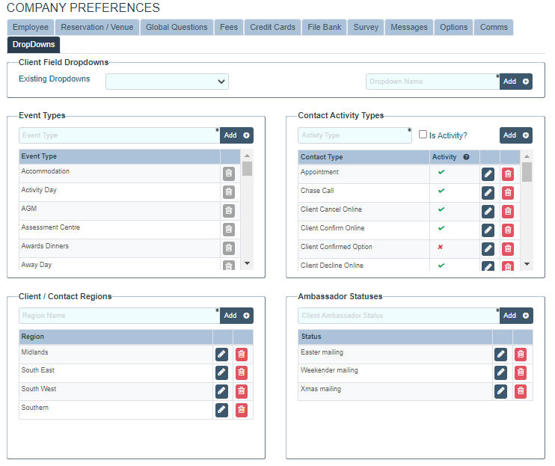Image resolution: width=555 pixels, height=466 pixels.
Task: Select the DropDowns tab
Action: (x=34, y=45)
